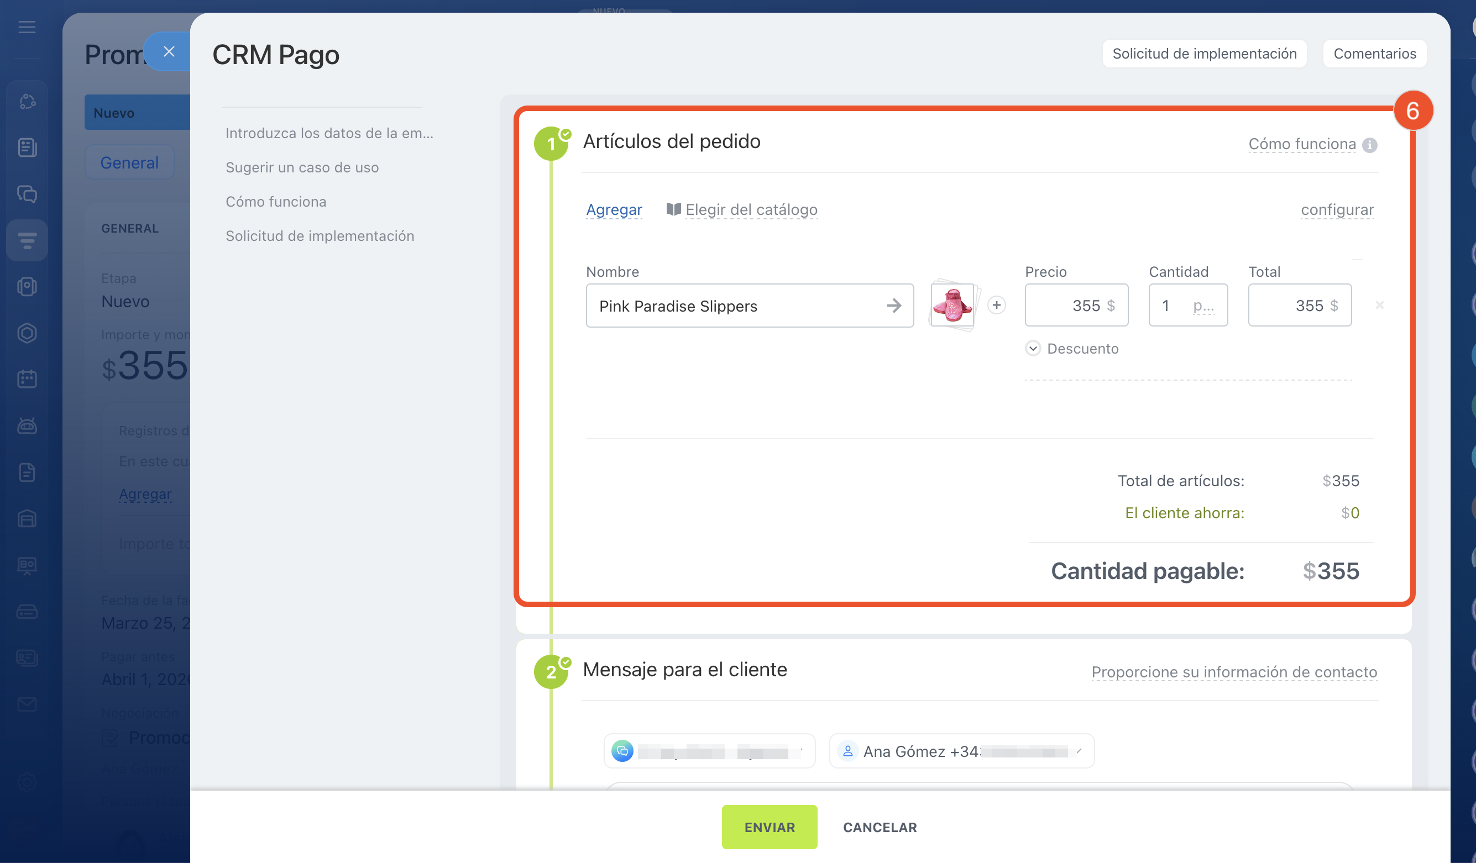Open the messaging channel selector
Image resolution: width=1476 pixels, height=863 pixels.
(709, 751)
